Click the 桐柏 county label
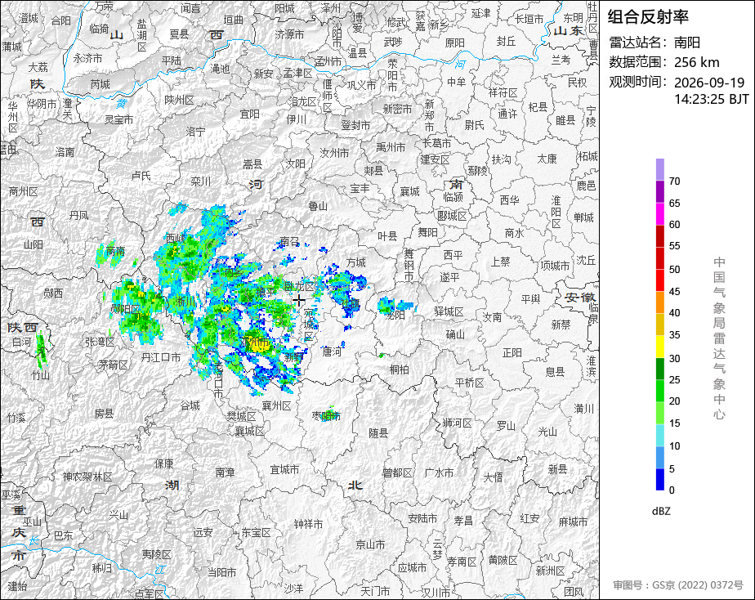 (x=400, y=369)
